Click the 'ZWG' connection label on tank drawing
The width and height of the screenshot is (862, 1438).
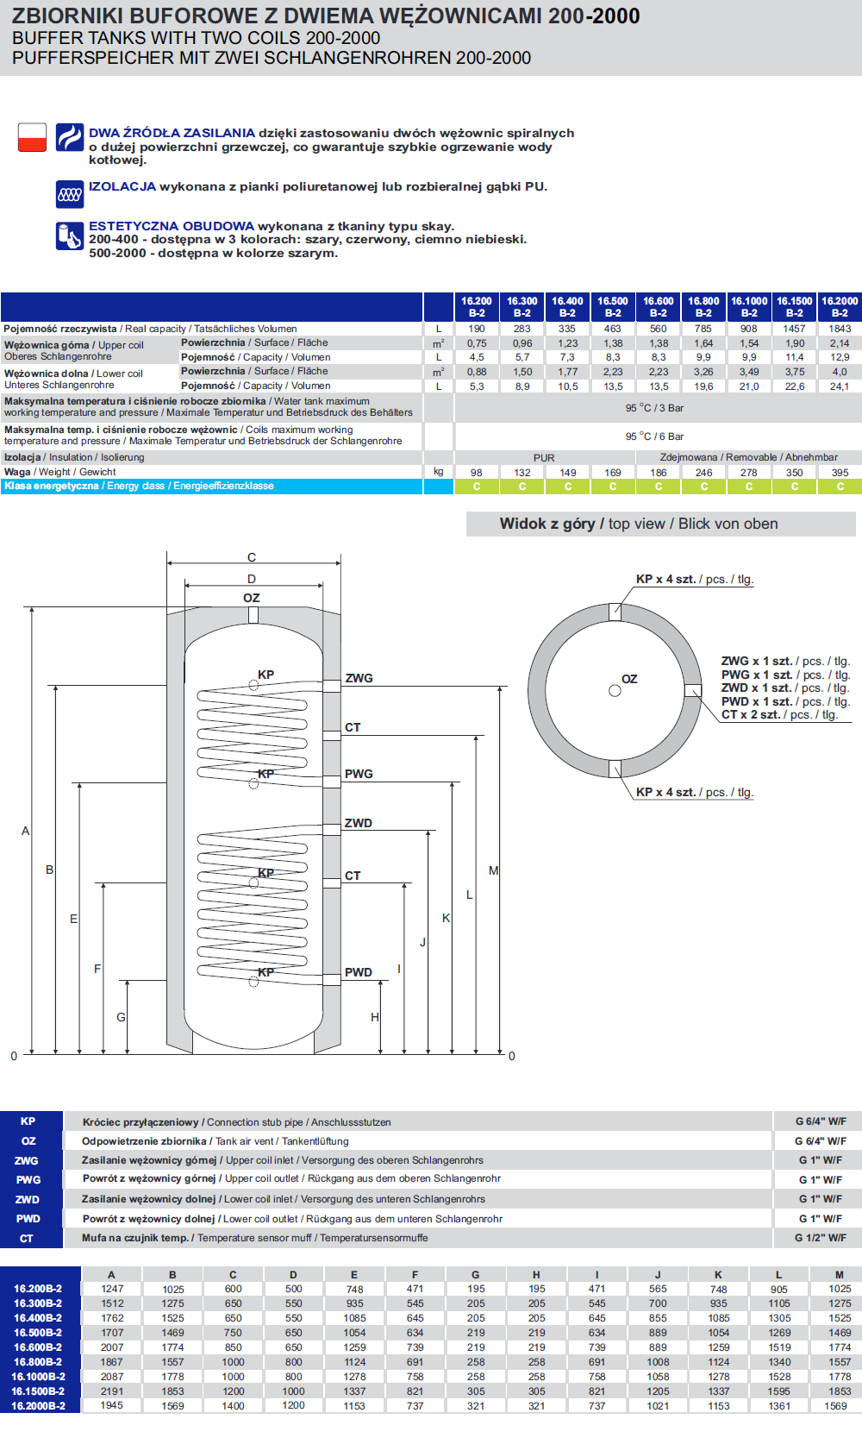[359, 678]
